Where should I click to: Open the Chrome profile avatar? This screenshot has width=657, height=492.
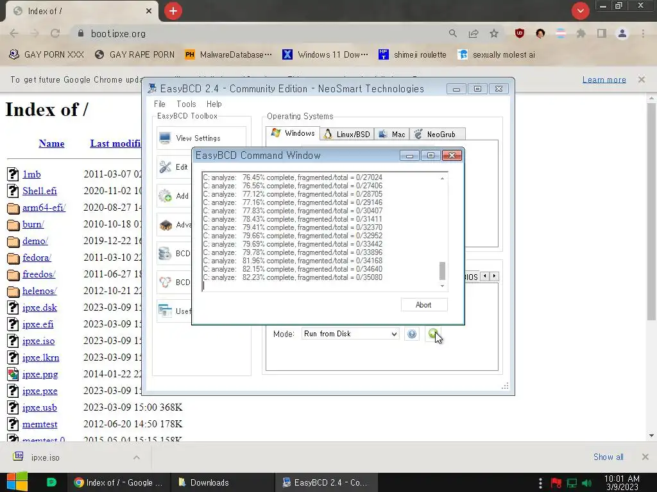(622, 33)
